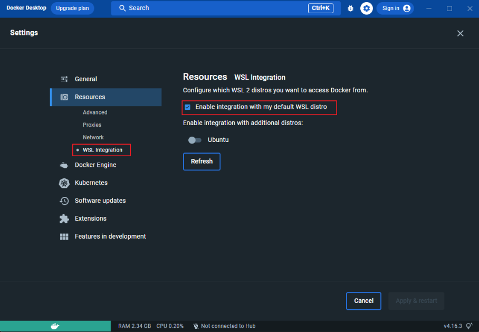This screenshot has height=332, width=479.
Task: Close the Docker Desktop window
Action: (470, 8)
